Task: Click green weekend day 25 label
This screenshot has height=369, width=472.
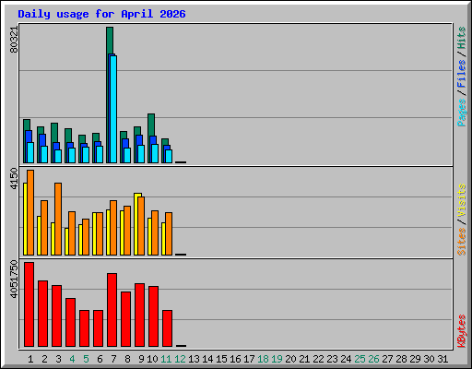Action: click(360, 359)
